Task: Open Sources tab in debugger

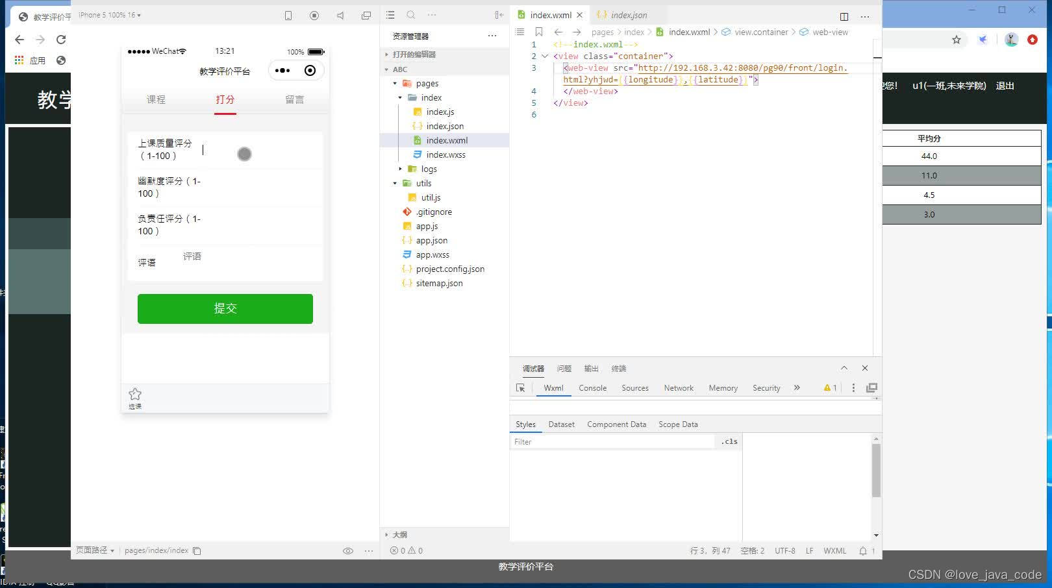Action: click(635, 388)
